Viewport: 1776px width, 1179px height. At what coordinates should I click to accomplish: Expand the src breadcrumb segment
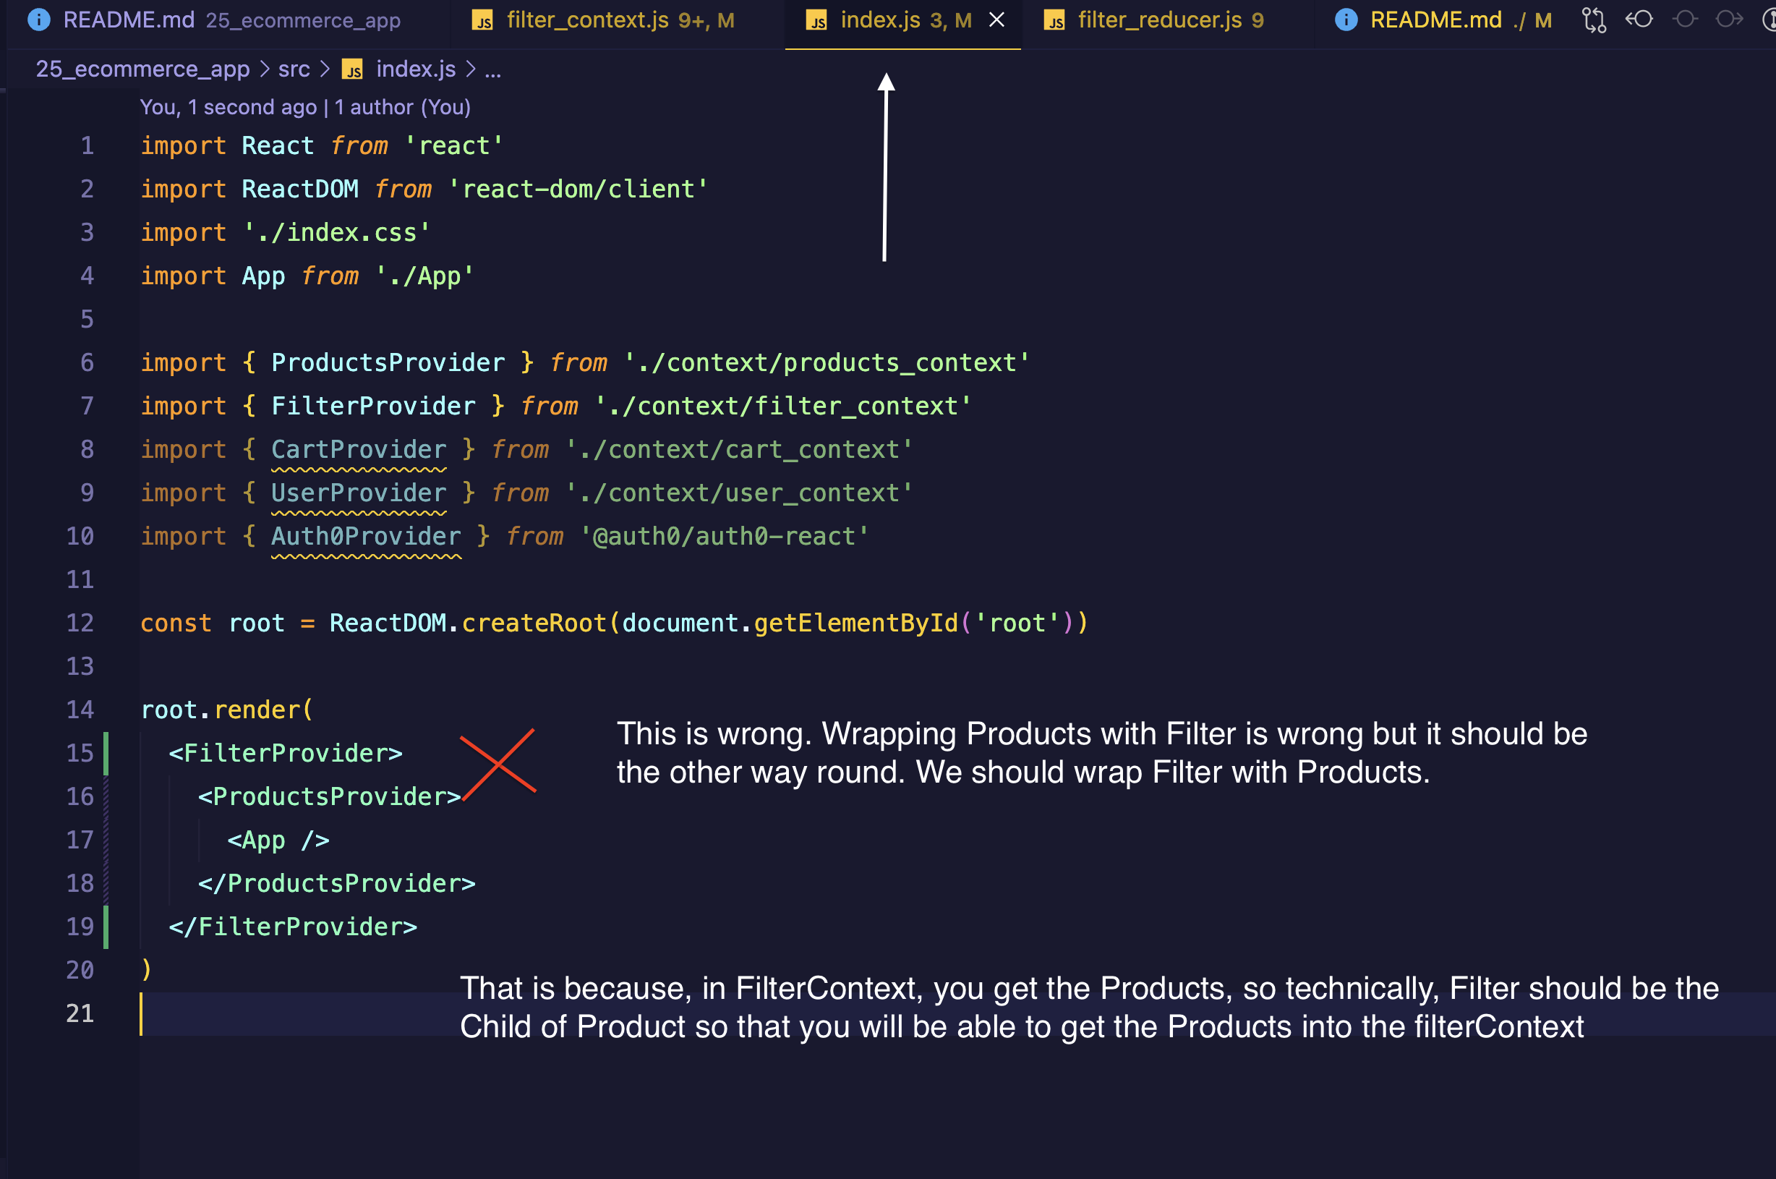coord(294,69)
